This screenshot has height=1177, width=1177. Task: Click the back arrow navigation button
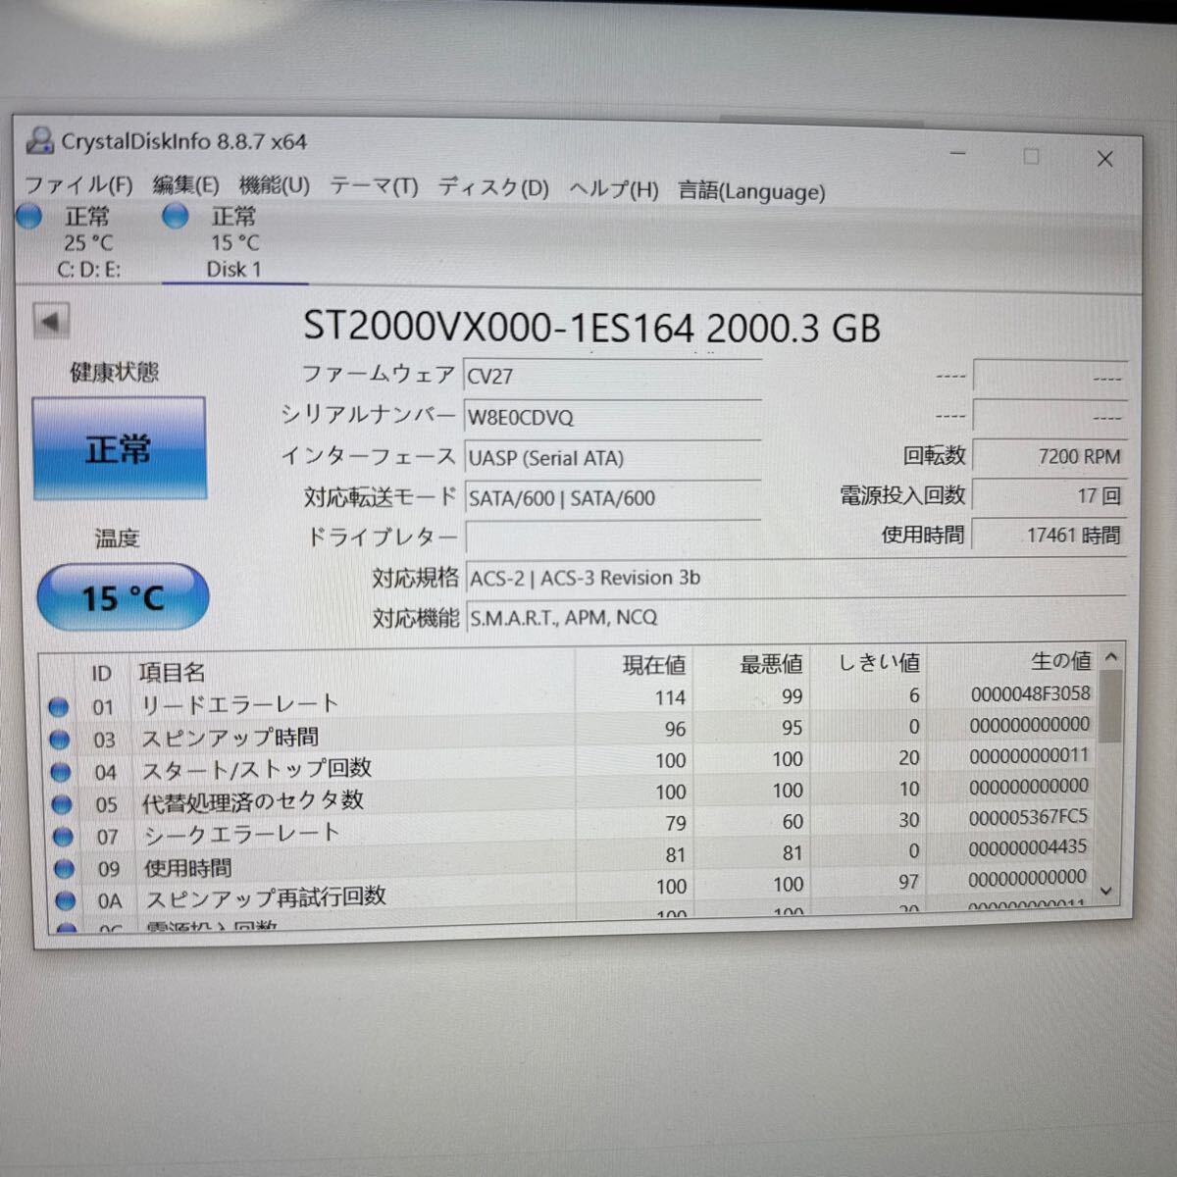(49, 321)
